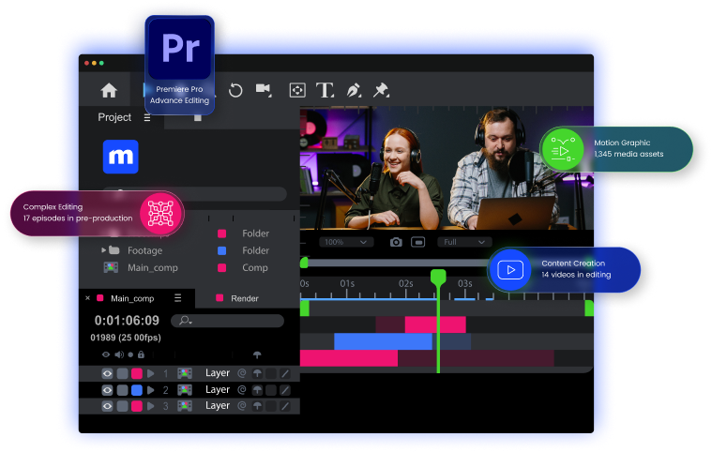This screenshot has height=452, width=712.
Task: Hide Layer 1 with its eye toggle
Action: 107,373
